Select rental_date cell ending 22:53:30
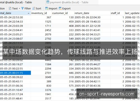The width and height of the screenshot is (140, 101). point(15,17)
